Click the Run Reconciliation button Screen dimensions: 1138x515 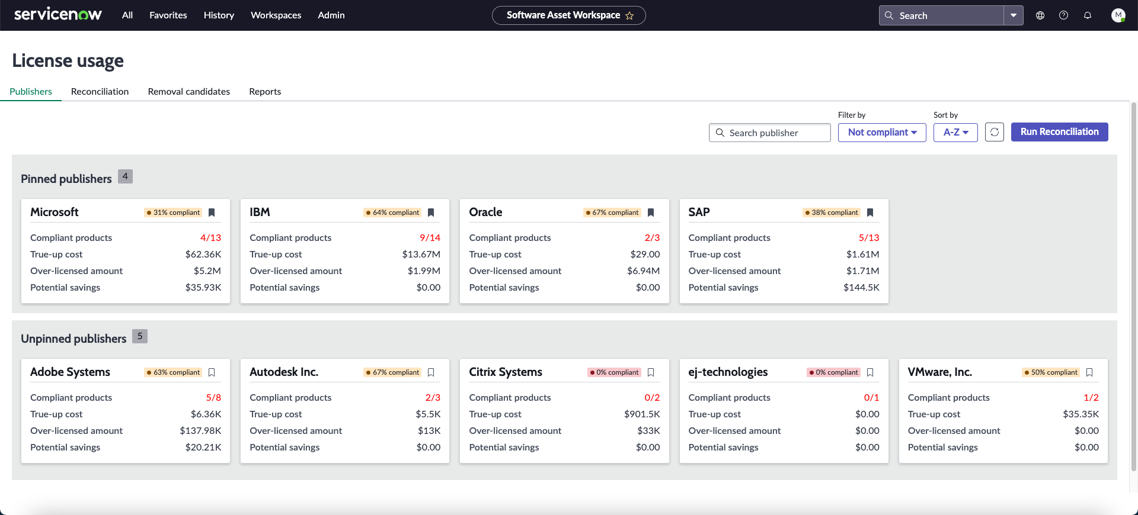coord(1060,132)
